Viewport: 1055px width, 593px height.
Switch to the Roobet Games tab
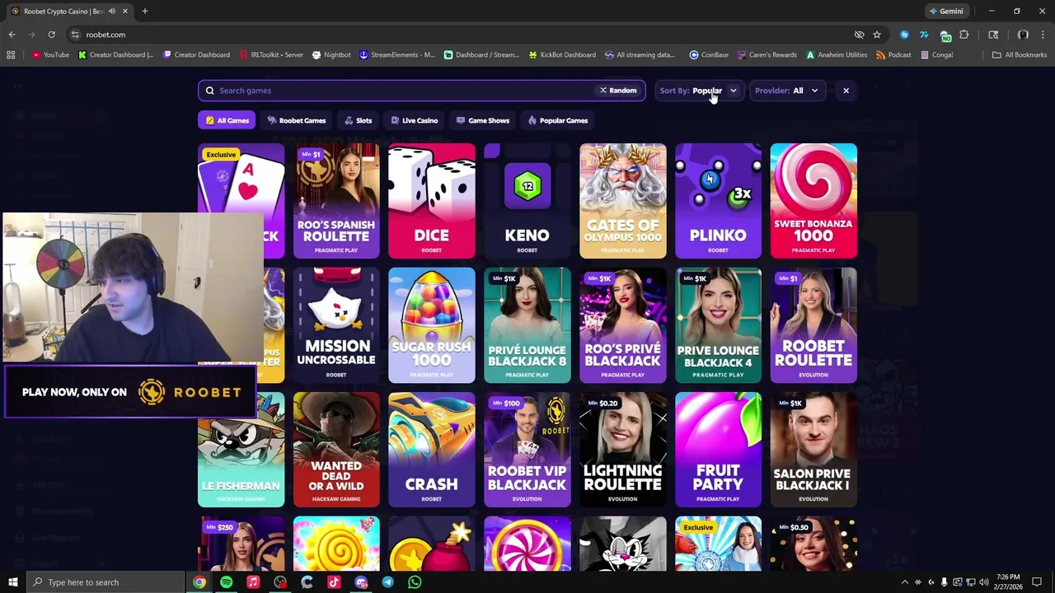coord(297,120)
